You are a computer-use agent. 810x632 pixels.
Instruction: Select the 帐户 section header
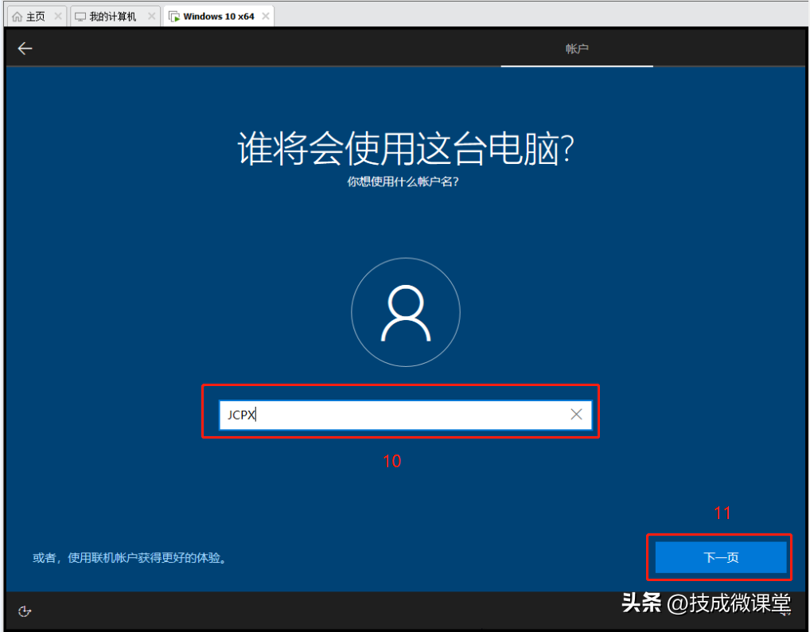coord(577,49)
